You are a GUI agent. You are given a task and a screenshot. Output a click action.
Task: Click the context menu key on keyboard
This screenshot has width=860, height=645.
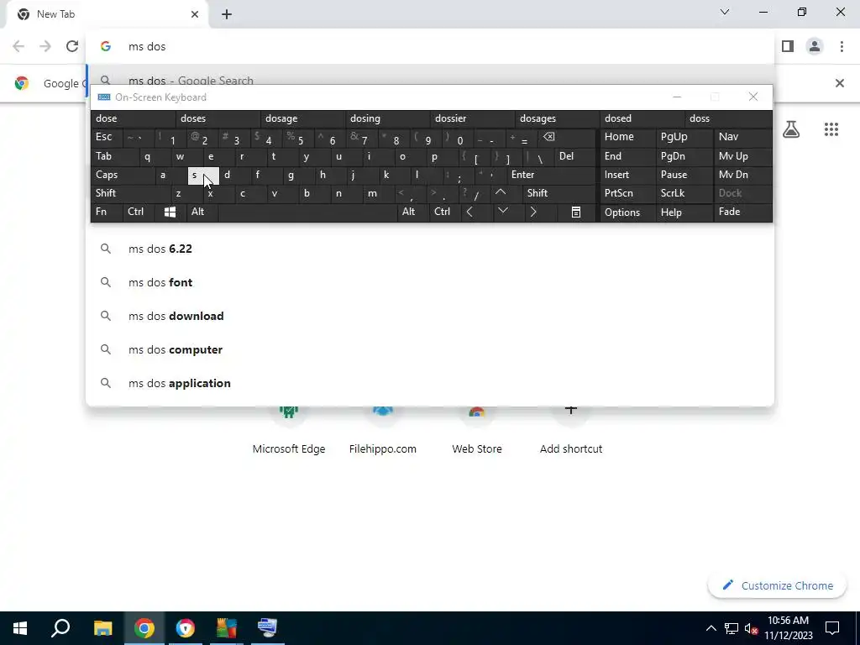(576, 212)
